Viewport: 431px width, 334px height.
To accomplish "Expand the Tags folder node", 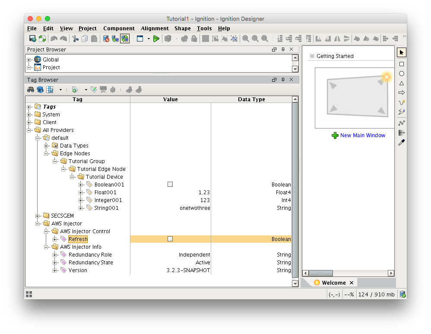I will tap(29, 107).
